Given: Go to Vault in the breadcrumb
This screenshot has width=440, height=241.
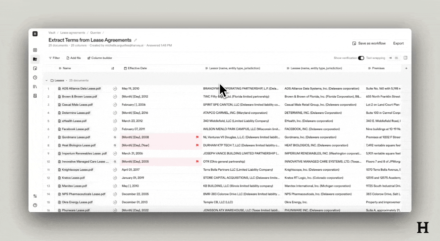Looking at the screenshot, I should (x=52, y=33).
